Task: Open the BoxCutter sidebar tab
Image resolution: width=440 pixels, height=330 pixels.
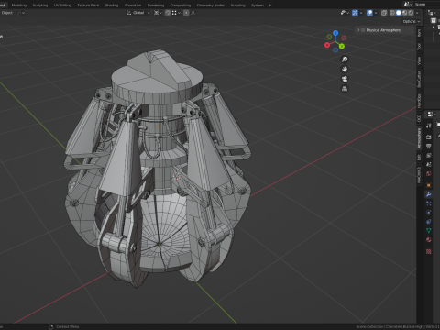Action: point(419,79)
